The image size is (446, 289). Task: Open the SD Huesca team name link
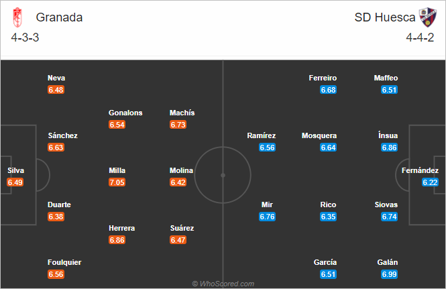pyautogui.click(x=385, y=17)
